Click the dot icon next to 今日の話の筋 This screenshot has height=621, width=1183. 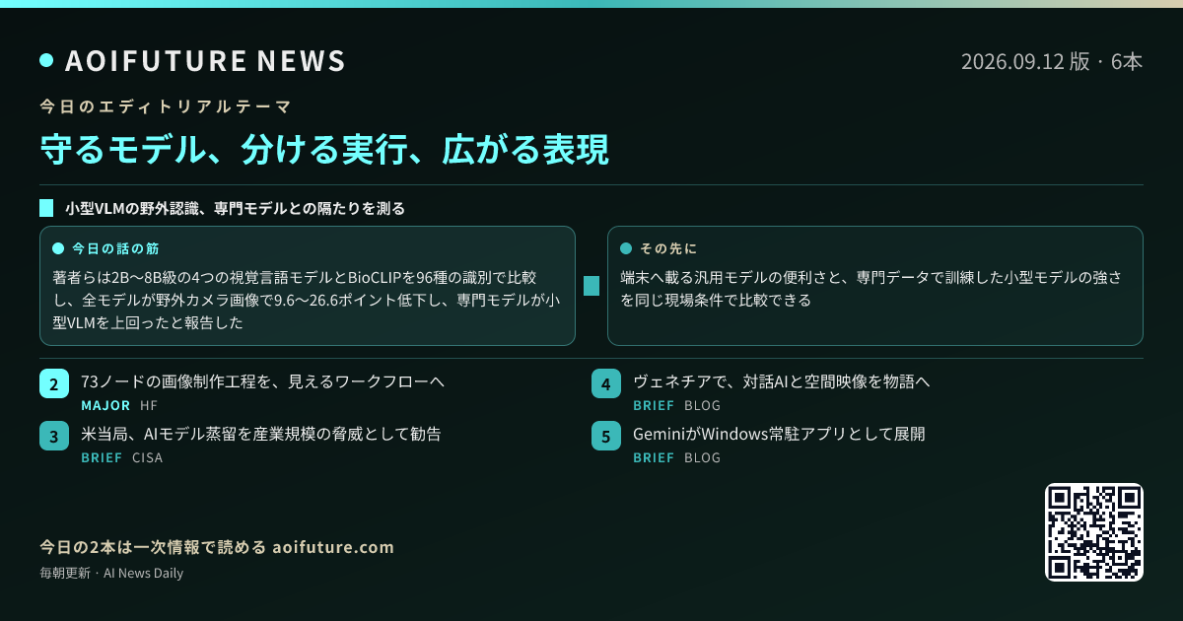tap(57, 248)
